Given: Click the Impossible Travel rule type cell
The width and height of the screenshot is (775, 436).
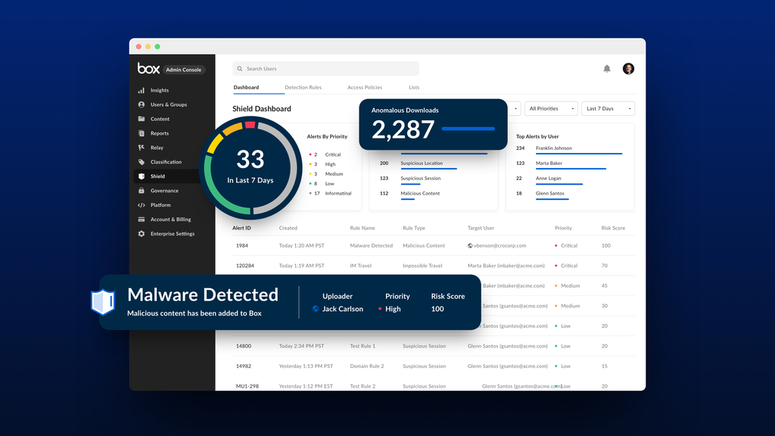Looking at the screenshot, I should (x=422, y=266).
